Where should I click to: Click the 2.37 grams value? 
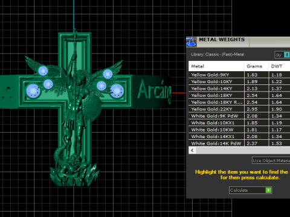point(252,143)
